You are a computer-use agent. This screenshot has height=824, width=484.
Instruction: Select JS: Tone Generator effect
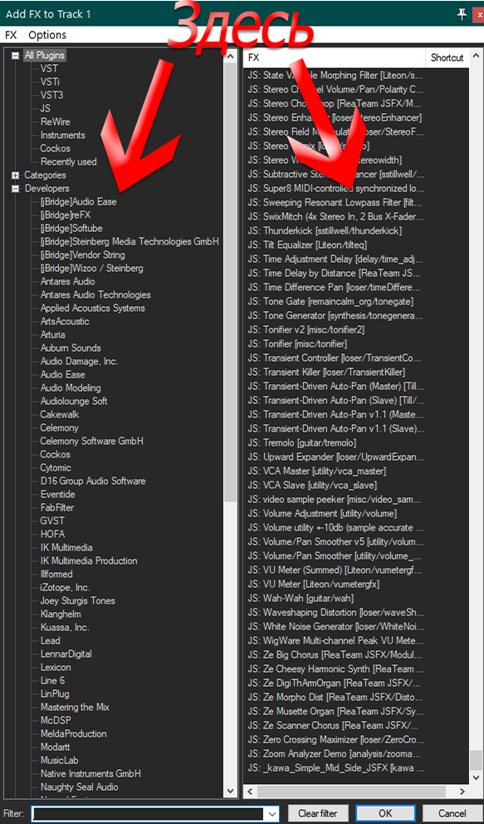click(x=335, y=316)
